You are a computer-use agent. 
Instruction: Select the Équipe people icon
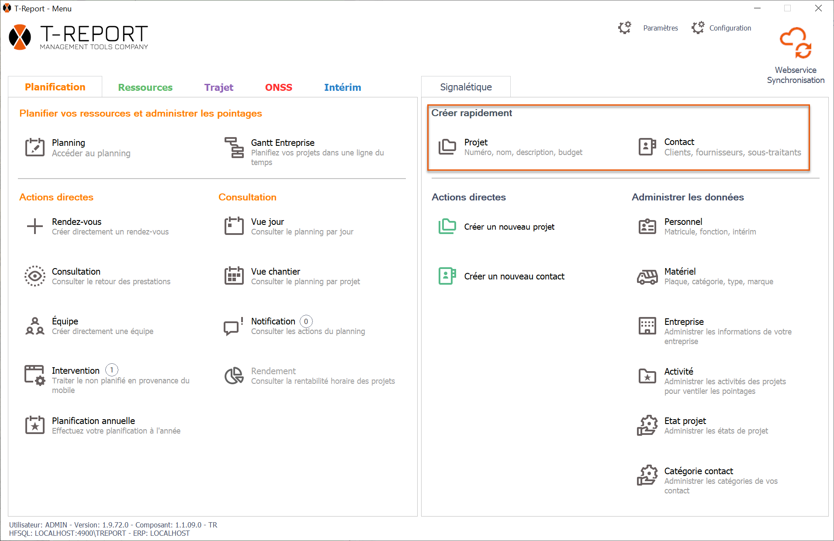(35, 326)
